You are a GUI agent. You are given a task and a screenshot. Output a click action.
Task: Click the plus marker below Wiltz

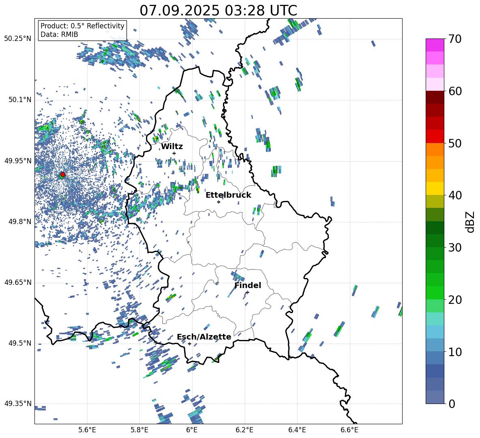[x=174, y=153]
